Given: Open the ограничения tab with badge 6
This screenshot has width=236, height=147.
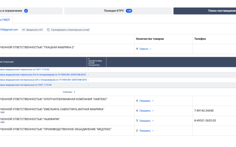Looking at the screenshot, I should (31, 11).
